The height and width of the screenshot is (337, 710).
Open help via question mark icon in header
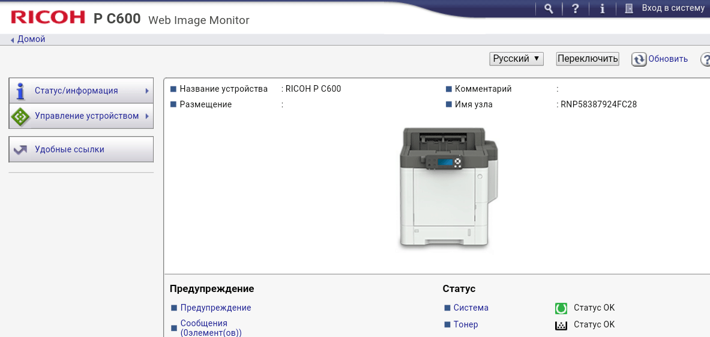(x=575, y=8)
